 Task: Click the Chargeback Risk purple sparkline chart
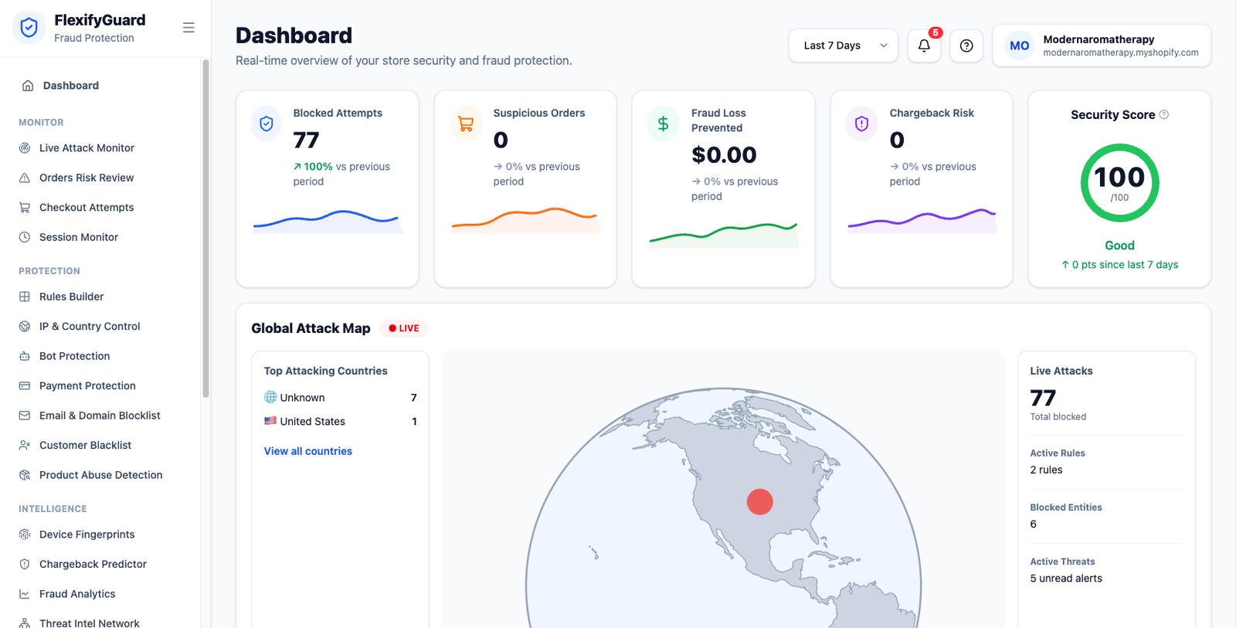tap(922, 221)
